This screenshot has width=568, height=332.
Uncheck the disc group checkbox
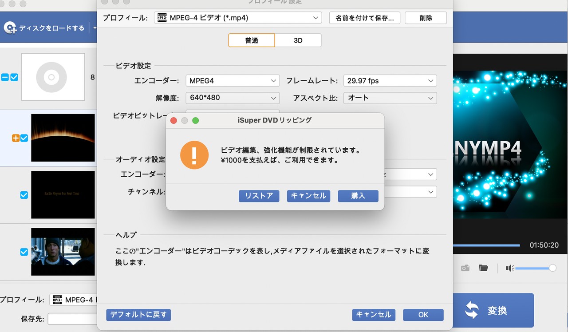click(x=14, y=77)
